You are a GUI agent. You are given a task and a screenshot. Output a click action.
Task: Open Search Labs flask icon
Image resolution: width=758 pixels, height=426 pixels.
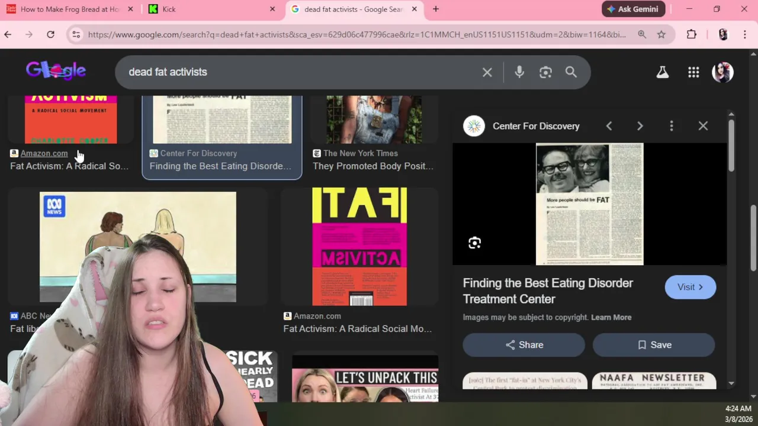[x=663, y=72]
